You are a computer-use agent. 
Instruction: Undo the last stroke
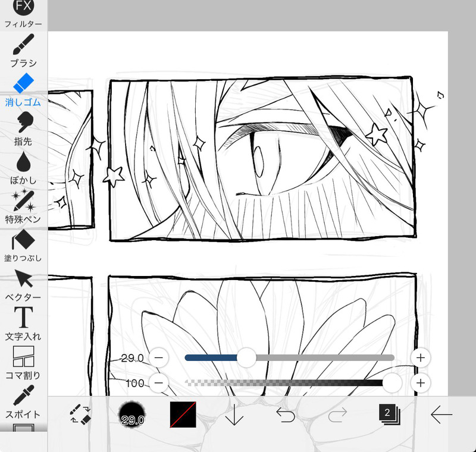(286, 415)
